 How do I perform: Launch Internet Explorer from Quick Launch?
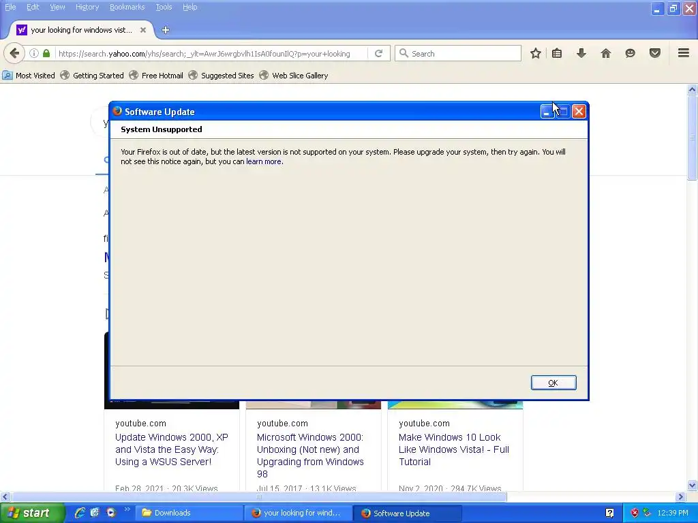(80, 513)
